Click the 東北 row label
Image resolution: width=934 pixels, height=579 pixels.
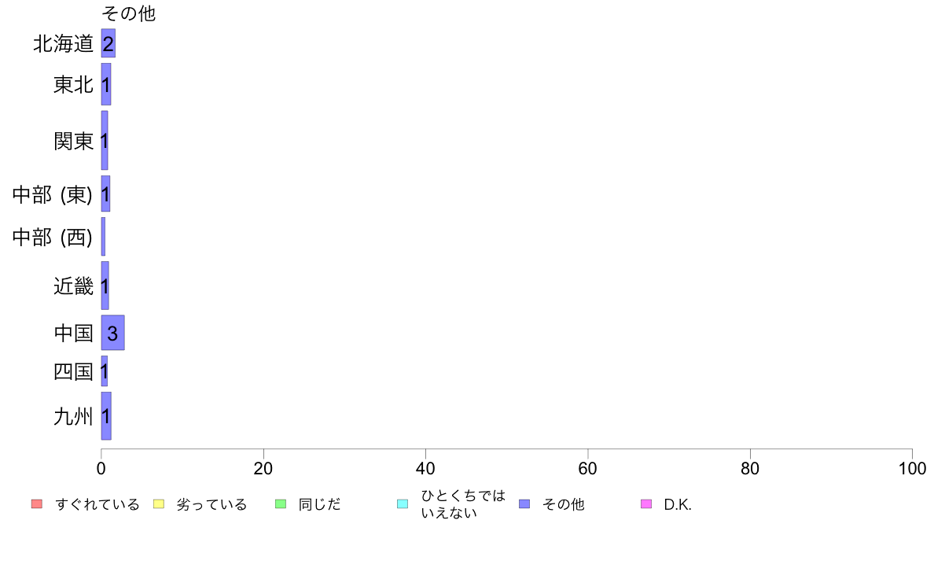coord(73,85)
